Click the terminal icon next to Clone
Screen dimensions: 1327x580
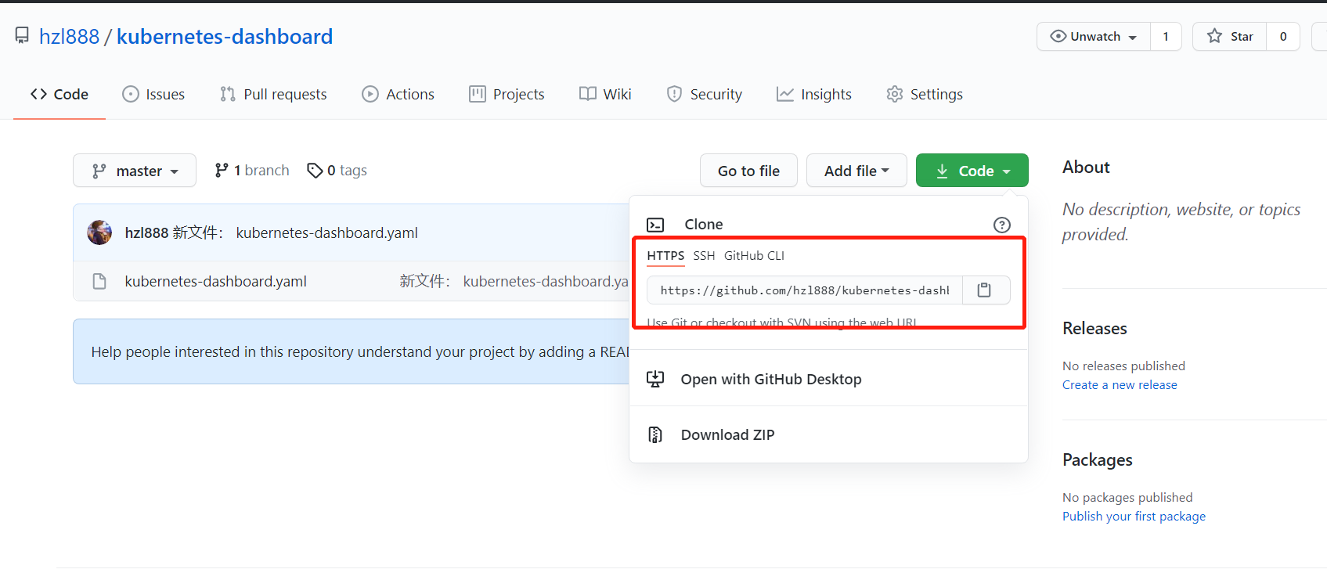pyautogui.click(x=655, y=225)
